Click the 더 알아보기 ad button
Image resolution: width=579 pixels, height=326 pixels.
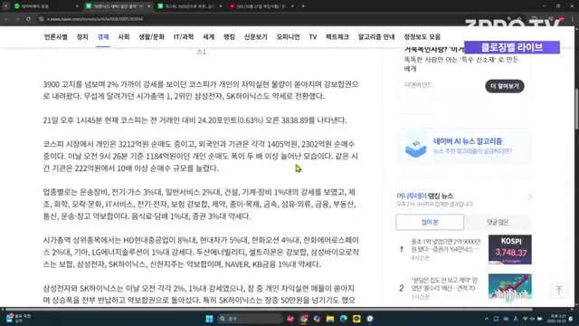click(505, 86)
